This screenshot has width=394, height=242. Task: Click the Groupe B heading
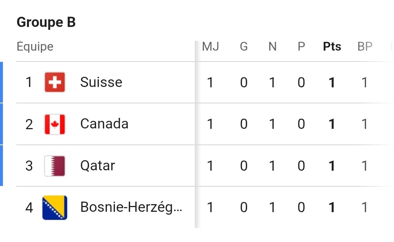(46, 22)
